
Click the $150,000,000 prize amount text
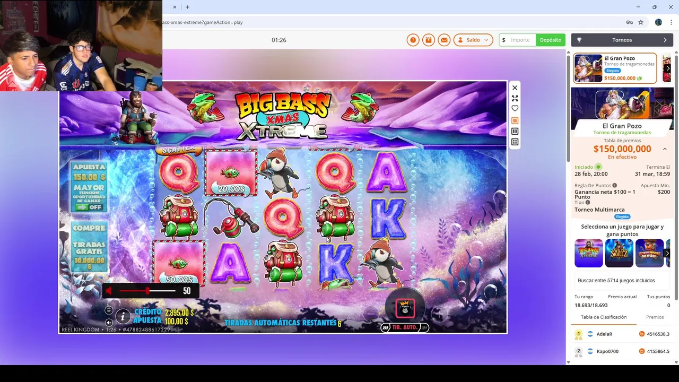pos(622,149)
